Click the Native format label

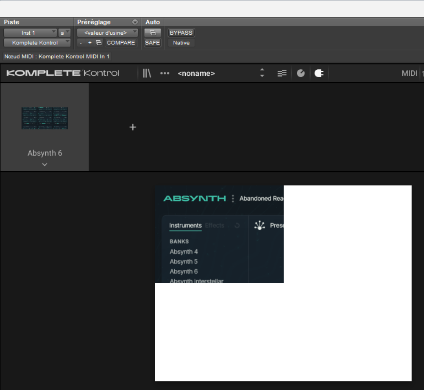point(181,43)
